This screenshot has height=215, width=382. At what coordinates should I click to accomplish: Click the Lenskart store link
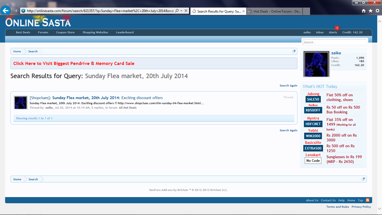[x=313, y=155]
